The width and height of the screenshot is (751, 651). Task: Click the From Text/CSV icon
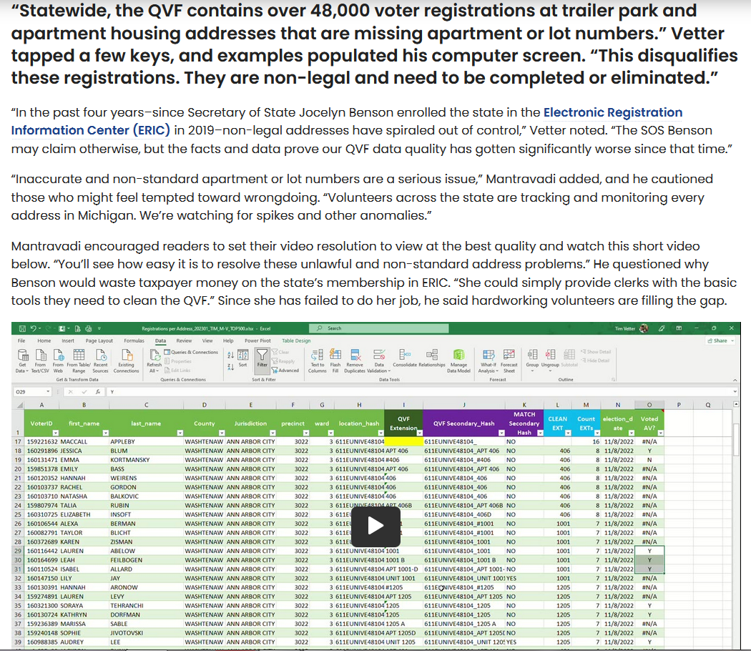tap(40, 361)
